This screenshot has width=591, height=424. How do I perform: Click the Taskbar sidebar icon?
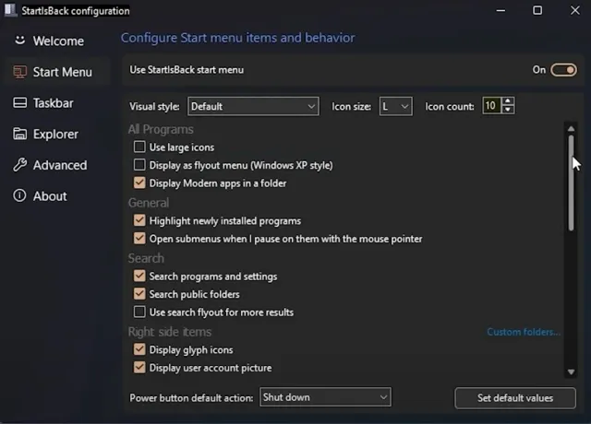point(19,102)
